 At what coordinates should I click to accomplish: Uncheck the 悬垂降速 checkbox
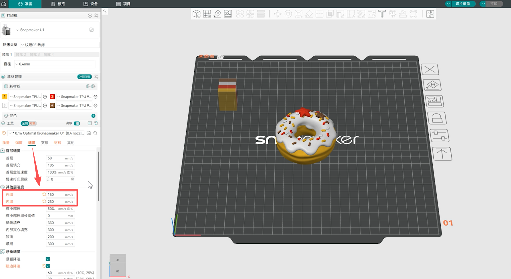(x=48, y=259)
